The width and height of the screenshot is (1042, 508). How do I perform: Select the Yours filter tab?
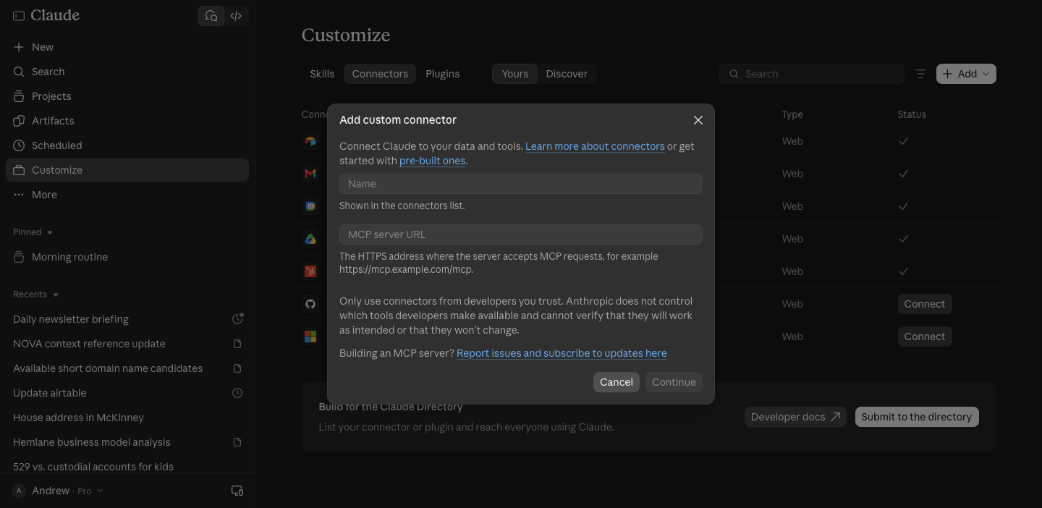pos(515,74)
